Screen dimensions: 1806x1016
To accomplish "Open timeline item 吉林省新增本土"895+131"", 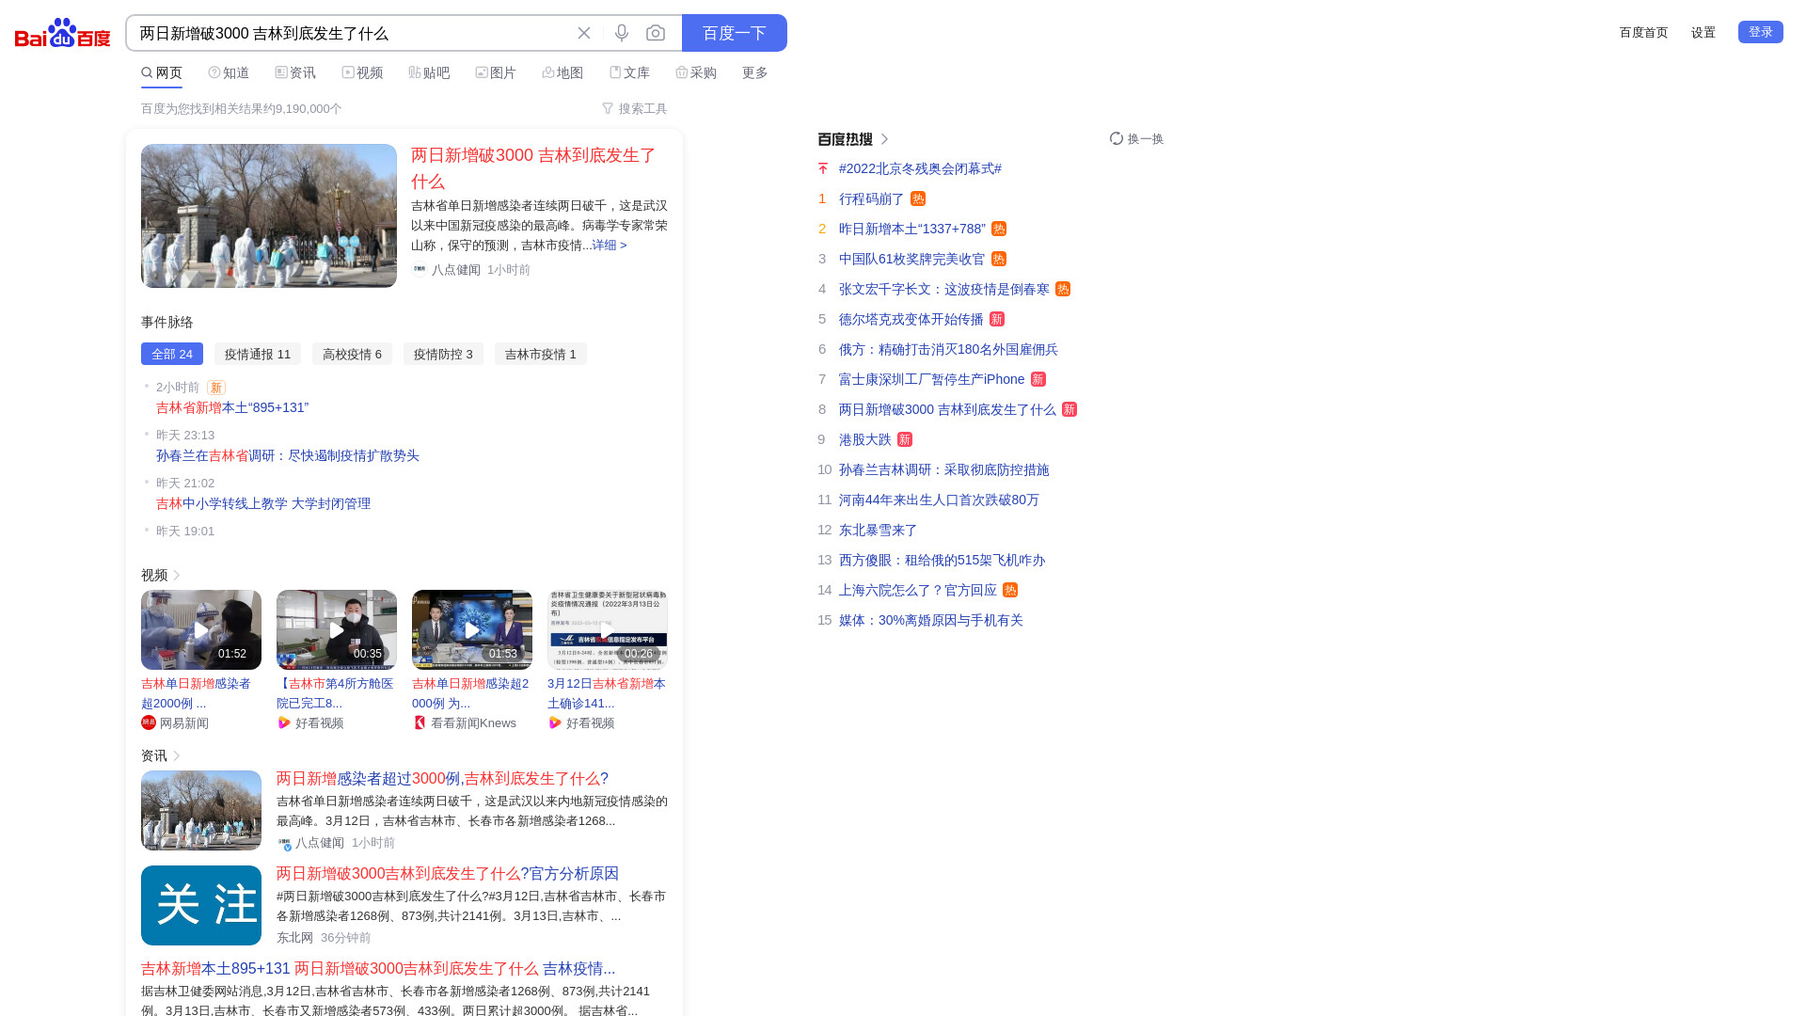I will pos(232,407).
